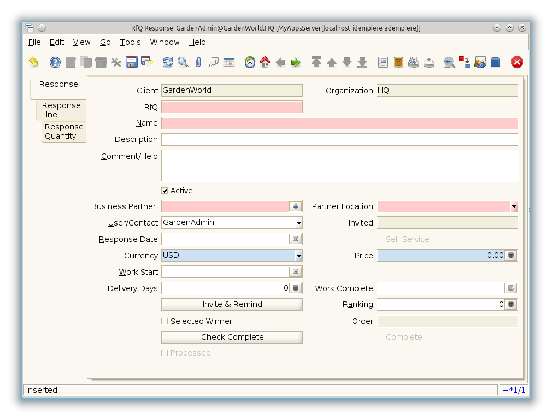Save the record with the floppy disk icon

point(132,62)
